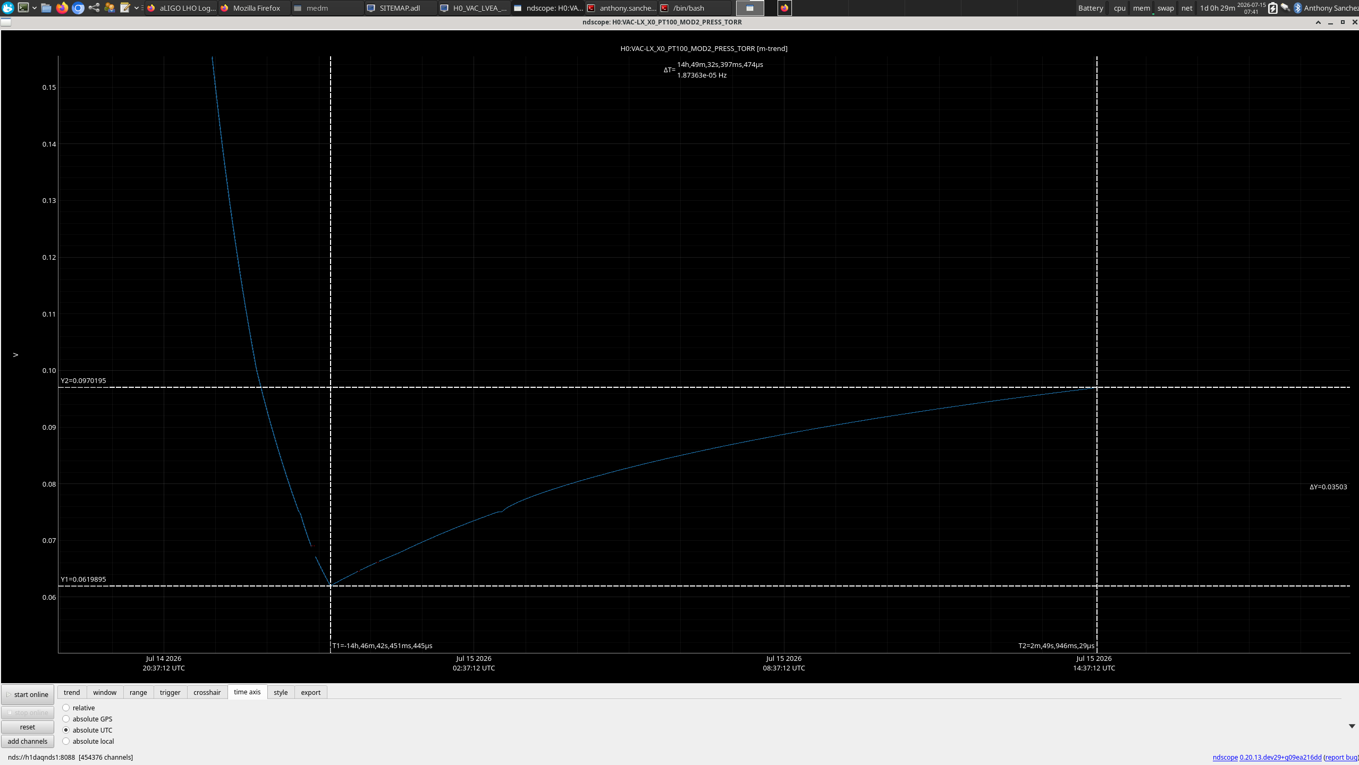This screenshot has height=765, width=1359.
Task: Select the time axis tab
Action: [247, 692]
